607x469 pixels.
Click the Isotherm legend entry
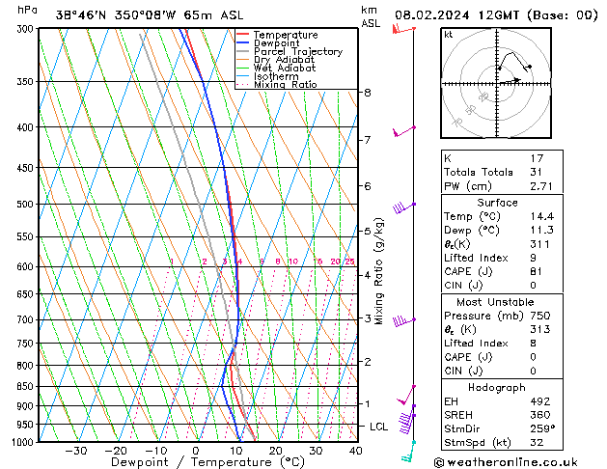276,76
